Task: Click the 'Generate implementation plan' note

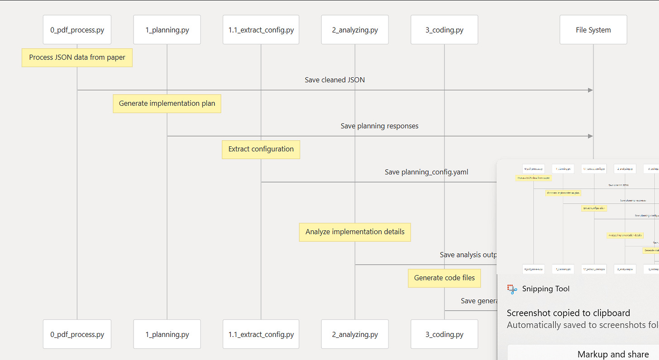Action: pyautogui.click(x=167, y=103)
